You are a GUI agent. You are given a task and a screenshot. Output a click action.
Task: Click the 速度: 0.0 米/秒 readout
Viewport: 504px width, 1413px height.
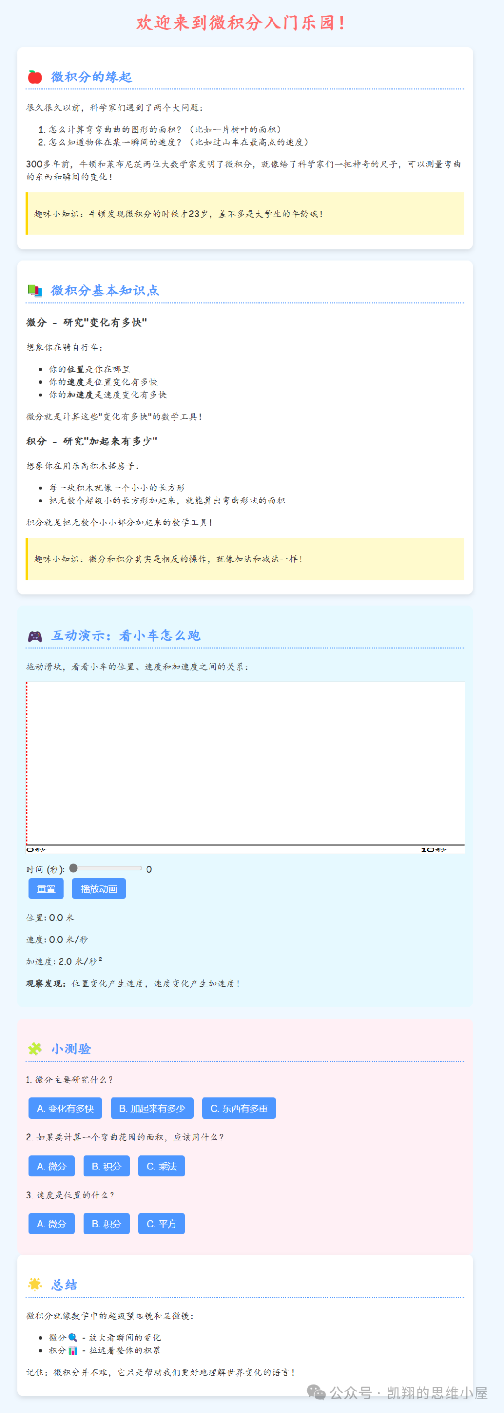57,940
